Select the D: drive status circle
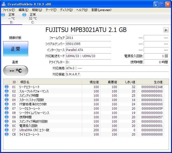The height and width of the screenshot is (153, 172). tap(3, 15)
